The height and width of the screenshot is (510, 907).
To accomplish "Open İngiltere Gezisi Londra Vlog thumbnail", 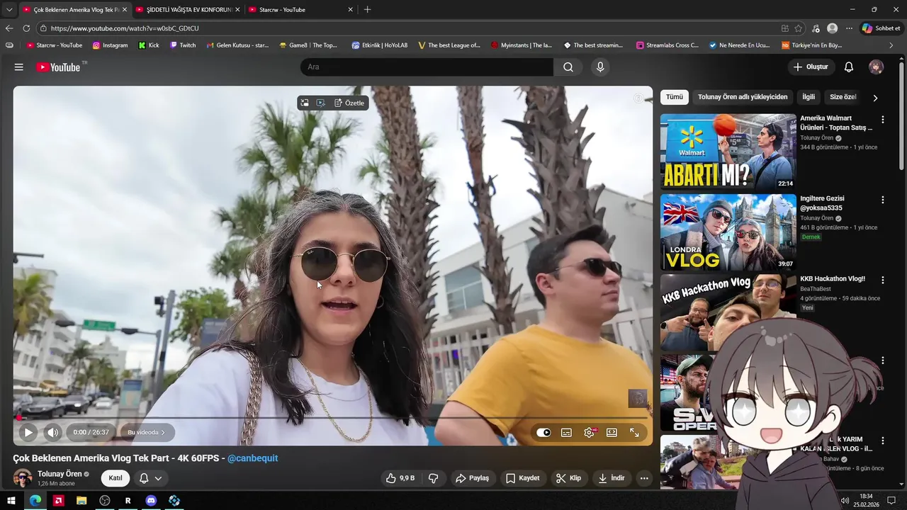I will (x=728, y=232).
